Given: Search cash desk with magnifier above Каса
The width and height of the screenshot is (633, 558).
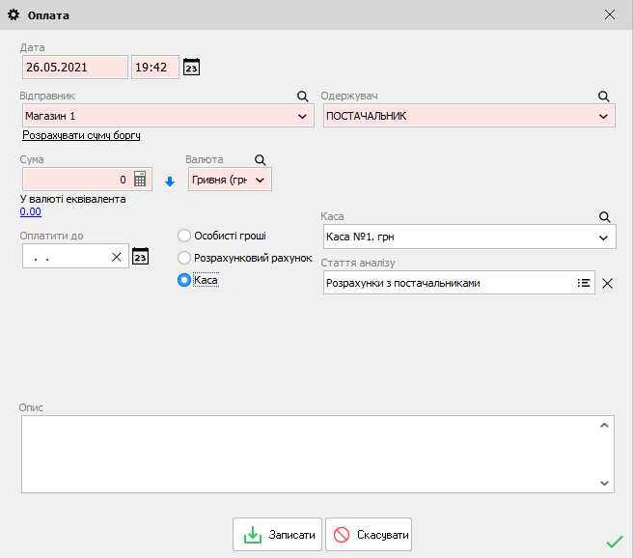Looking at the screenshot, I should (x=604, y=217).
